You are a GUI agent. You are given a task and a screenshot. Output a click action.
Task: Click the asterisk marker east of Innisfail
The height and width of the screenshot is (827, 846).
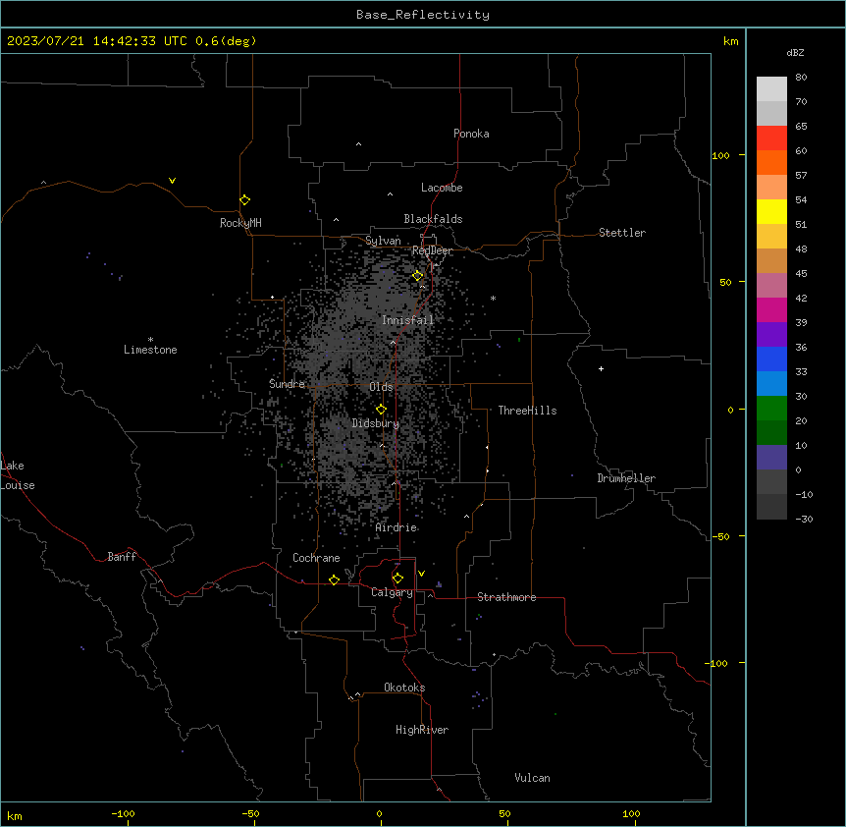(x=493, y=298)
